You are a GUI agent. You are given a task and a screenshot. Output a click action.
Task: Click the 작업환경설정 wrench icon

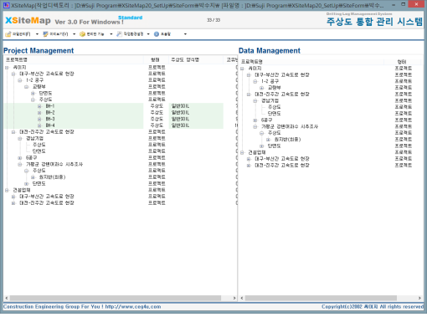119,34
